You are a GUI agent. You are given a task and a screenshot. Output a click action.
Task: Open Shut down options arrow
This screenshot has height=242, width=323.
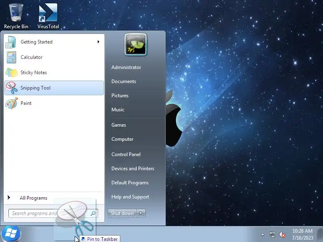(141, 213)
